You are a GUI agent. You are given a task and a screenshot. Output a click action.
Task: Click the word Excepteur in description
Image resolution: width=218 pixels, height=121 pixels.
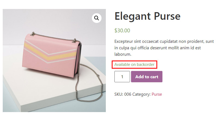(124, 41)
